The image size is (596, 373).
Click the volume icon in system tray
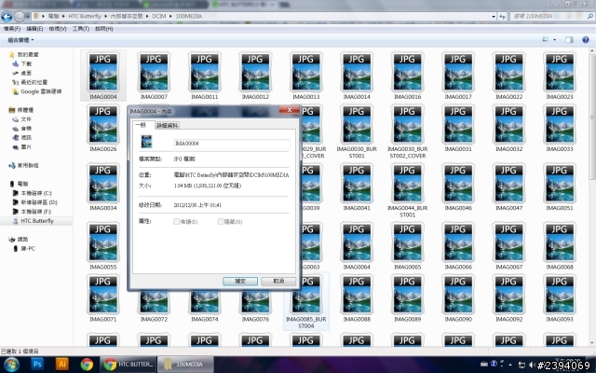[532, 365]
